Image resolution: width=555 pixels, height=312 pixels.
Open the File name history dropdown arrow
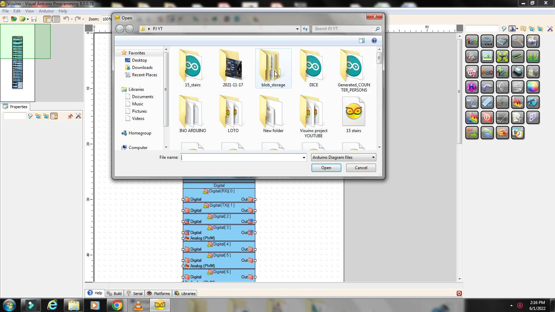tap(304, 157)
